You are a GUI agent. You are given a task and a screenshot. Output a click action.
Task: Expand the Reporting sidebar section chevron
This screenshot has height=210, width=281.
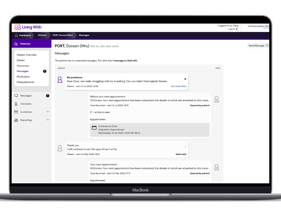[48, 120]
